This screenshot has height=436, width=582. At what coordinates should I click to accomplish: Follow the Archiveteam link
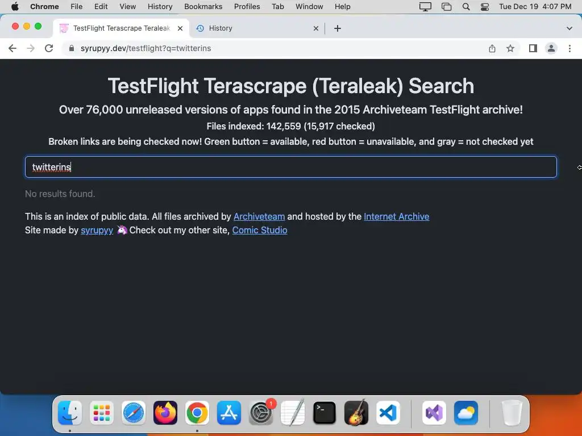[x=259, y=216]
